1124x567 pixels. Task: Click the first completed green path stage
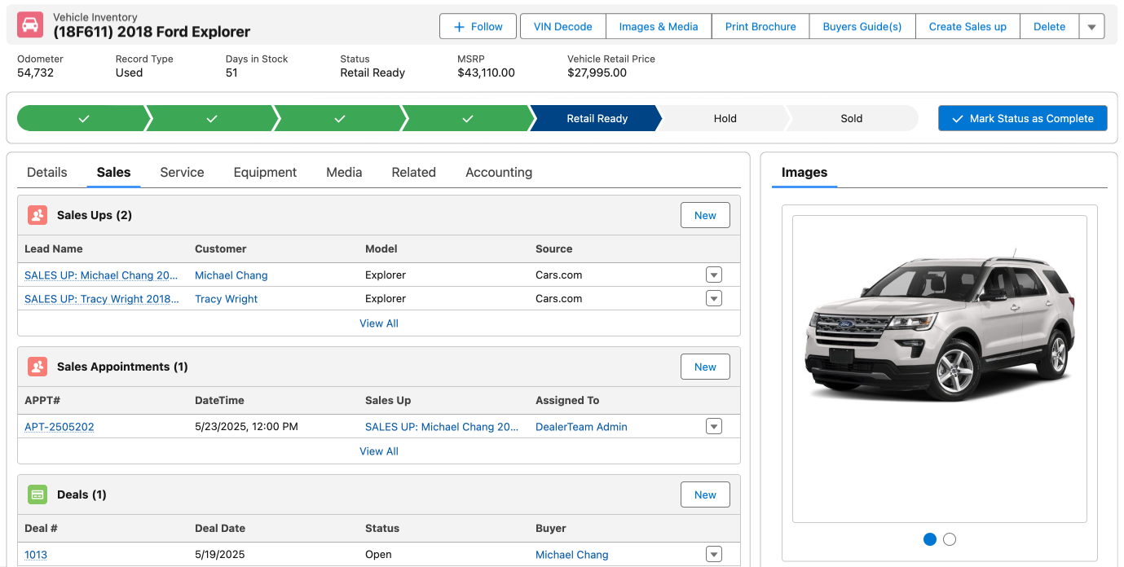coord(83,118)
